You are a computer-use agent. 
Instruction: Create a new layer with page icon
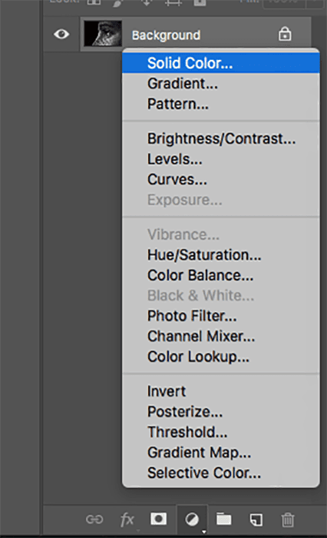click(x=256, y=520)
